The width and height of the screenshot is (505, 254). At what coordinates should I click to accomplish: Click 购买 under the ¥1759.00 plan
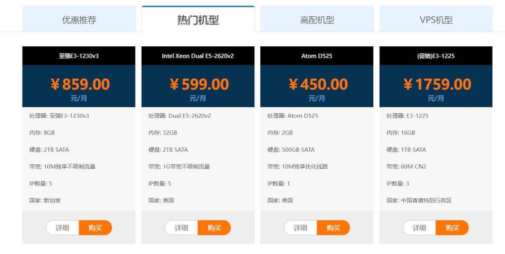click(452, 227)
